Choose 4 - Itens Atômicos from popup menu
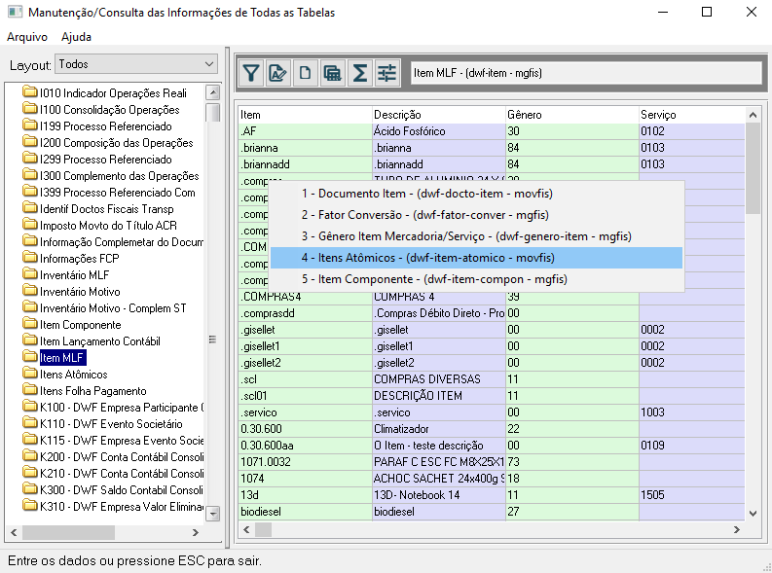The image size is (772, 573). click(476, 258)
